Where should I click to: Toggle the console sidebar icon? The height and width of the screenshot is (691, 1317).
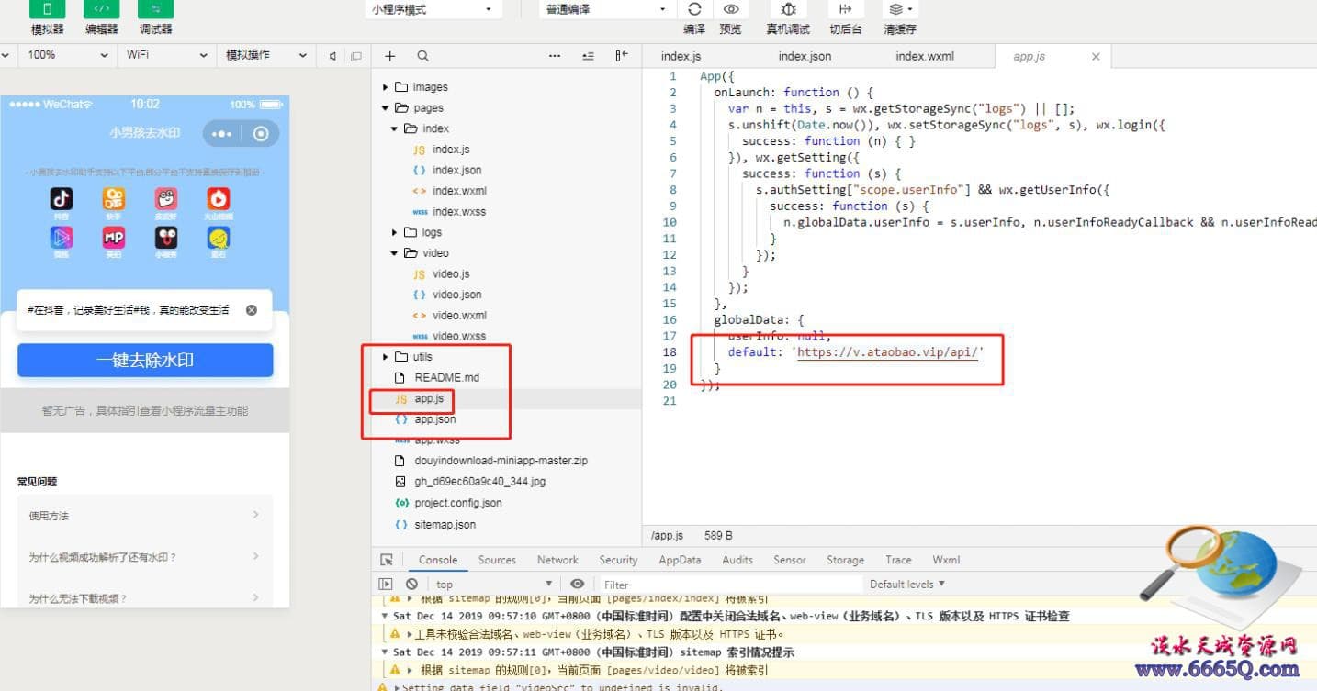[x=386, y=584]
